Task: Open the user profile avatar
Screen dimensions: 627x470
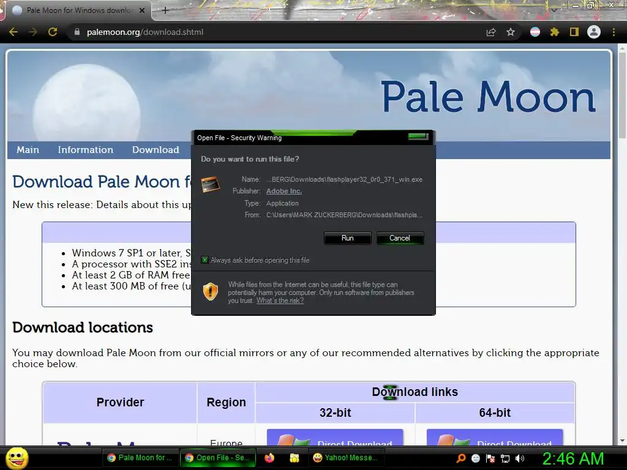Action: 594,32
